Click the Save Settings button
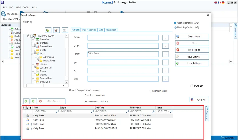Image resolution: width=238 pixels, height=140 pixels. pyautogui.click(x=192, y=57)
